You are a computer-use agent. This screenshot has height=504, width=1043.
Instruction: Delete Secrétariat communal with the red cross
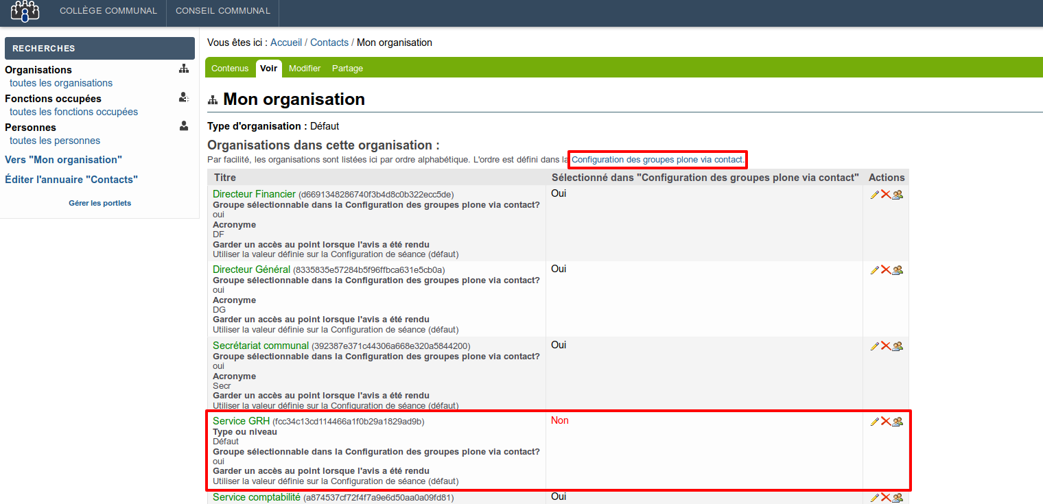tap(885, 346)
